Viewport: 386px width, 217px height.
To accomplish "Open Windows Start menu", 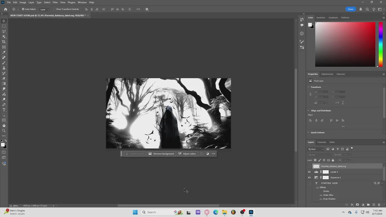I will click(135, 212).
